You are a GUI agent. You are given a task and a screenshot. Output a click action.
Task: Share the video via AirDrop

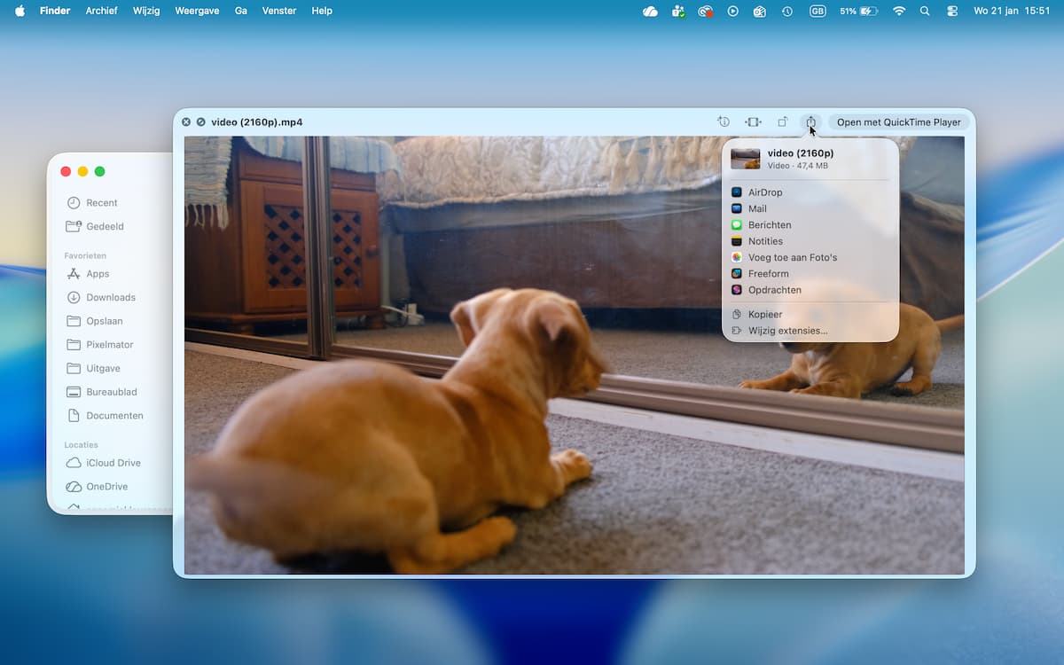pyautogui.click(x=764, y=192)
